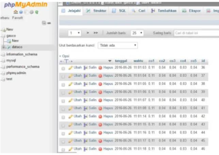Select the information_schema database in the tree
The width and height of the screenshot is (219, 155).
tap(22, 54)
